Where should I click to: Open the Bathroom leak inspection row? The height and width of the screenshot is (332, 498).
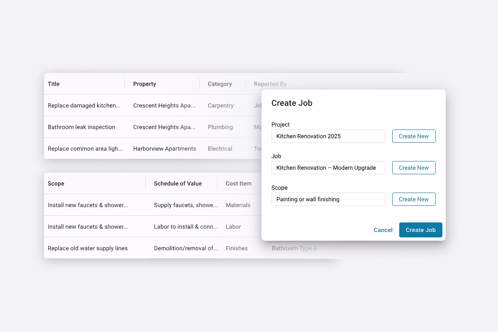(x=81, y=127)
